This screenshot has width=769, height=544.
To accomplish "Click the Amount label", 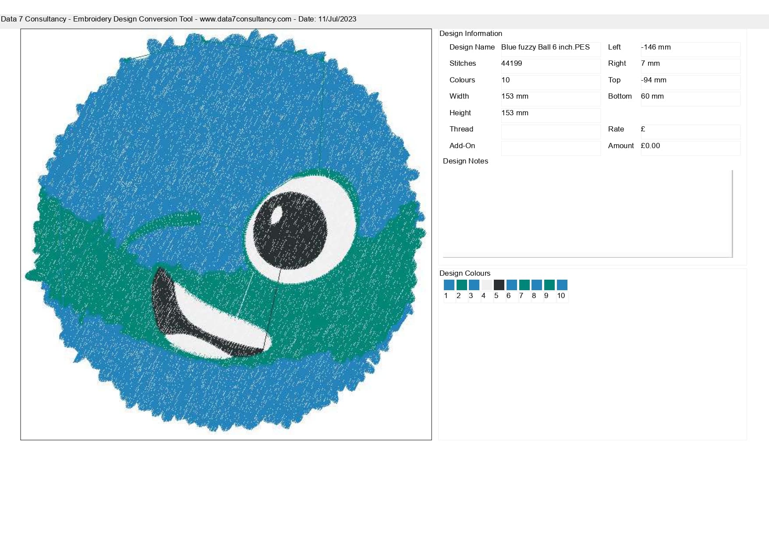I will tap(620, 146).
